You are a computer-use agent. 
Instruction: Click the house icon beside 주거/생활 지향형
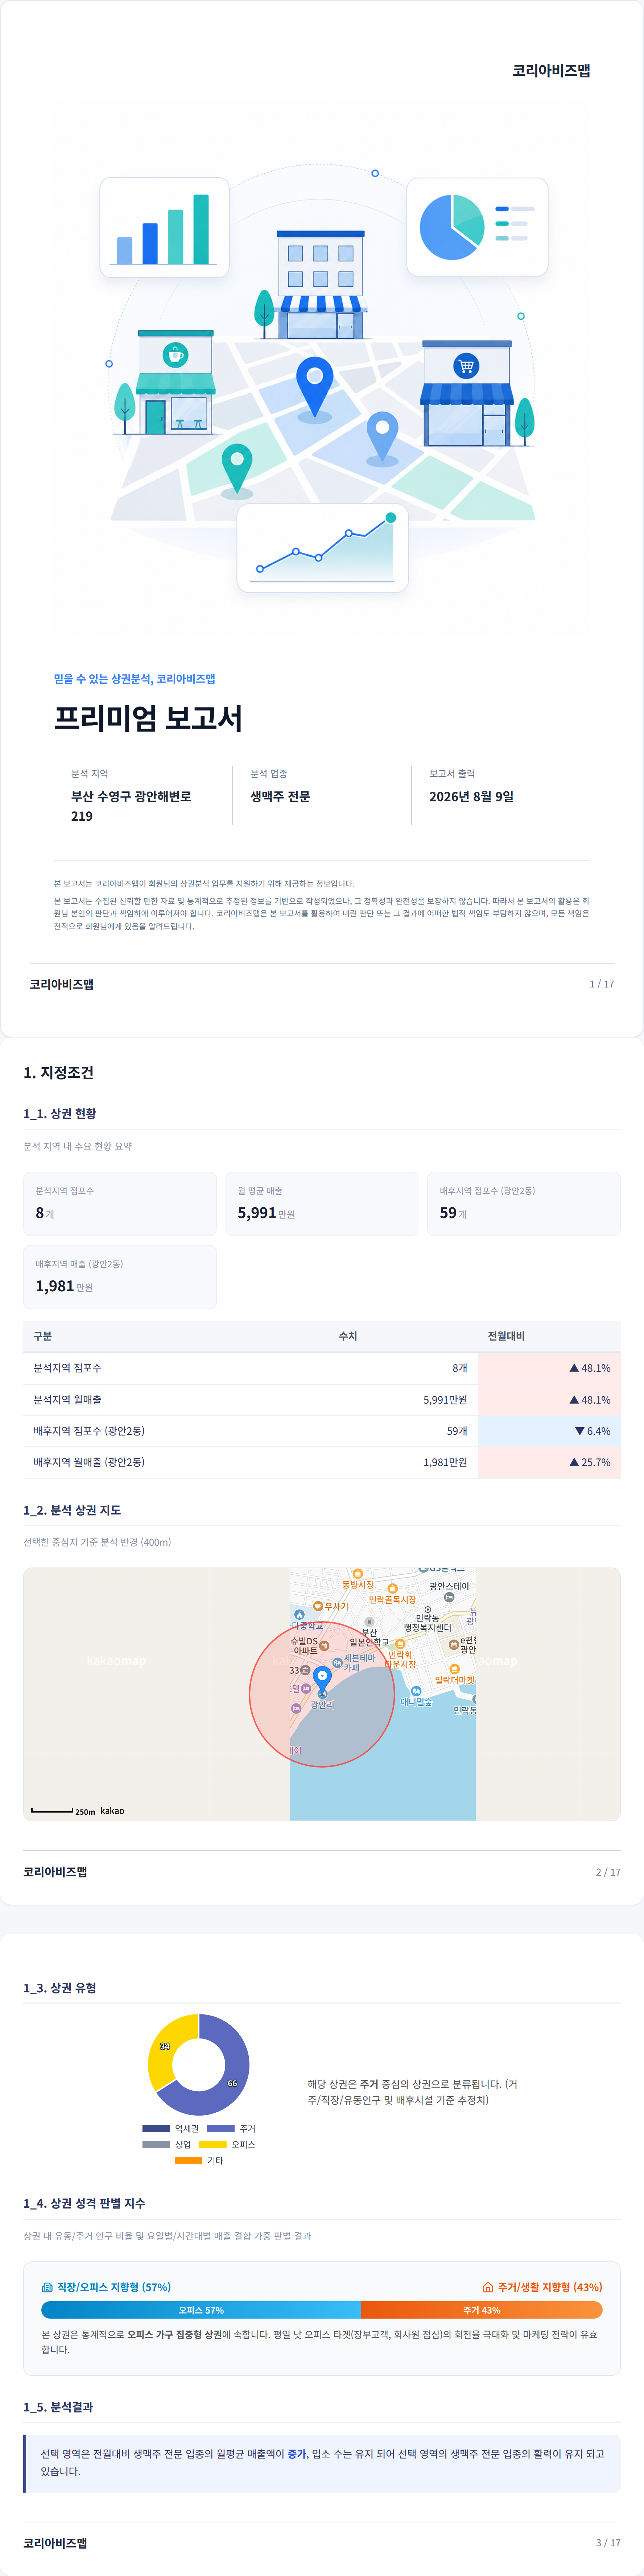pyautogui.click(x=488, y=2287)
